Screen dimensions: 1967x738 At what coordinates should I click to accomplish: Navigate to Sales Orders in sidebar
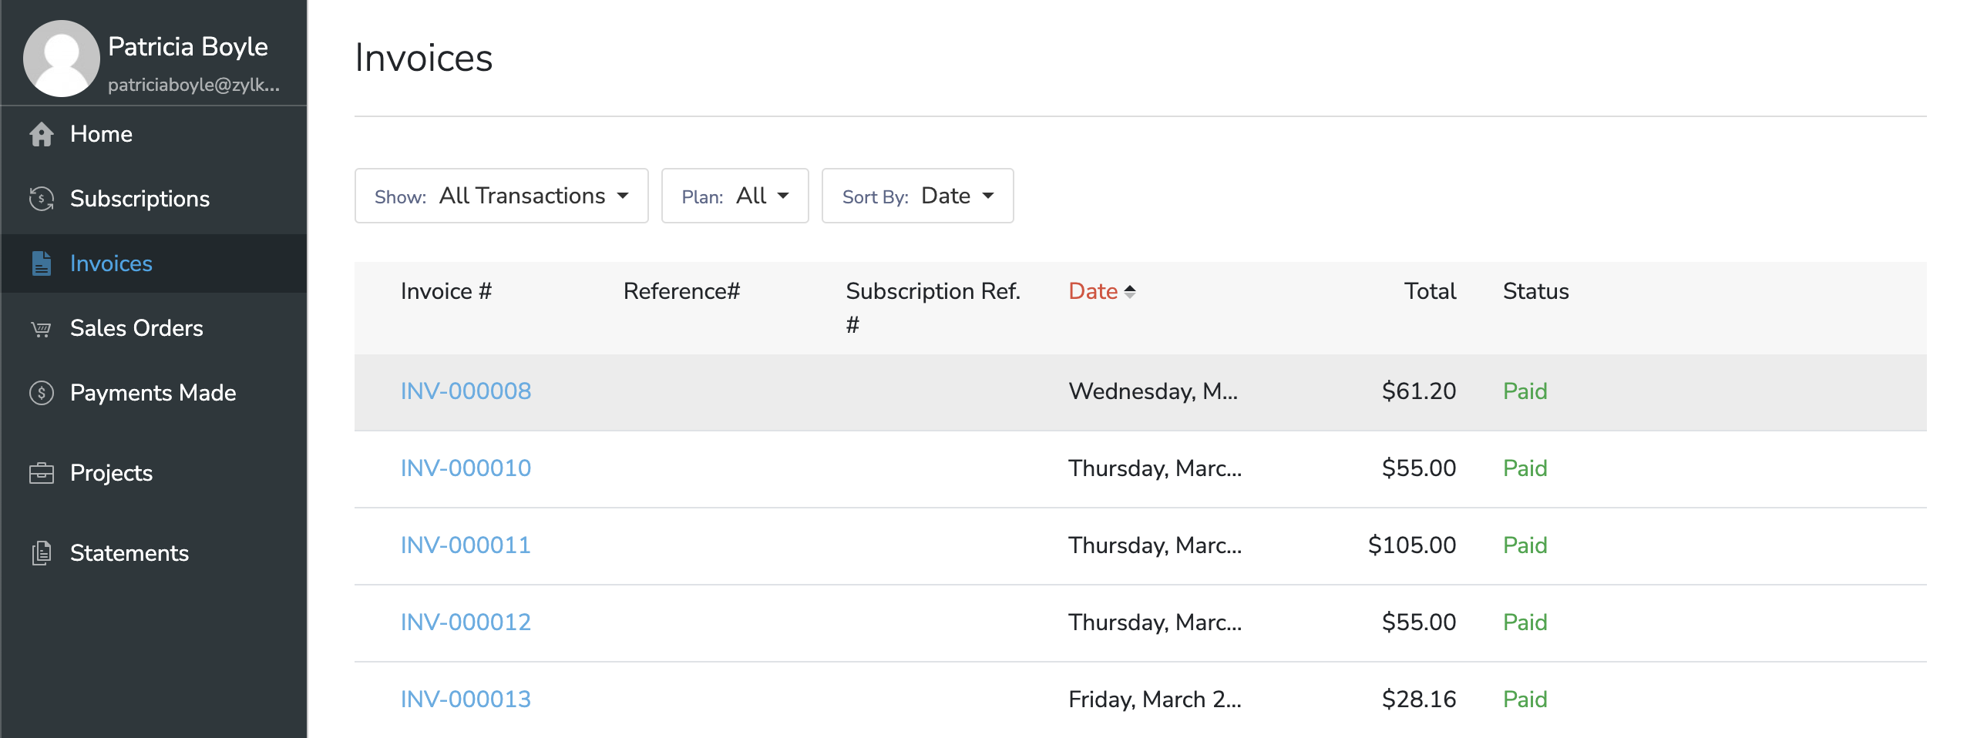pos(136,327)
